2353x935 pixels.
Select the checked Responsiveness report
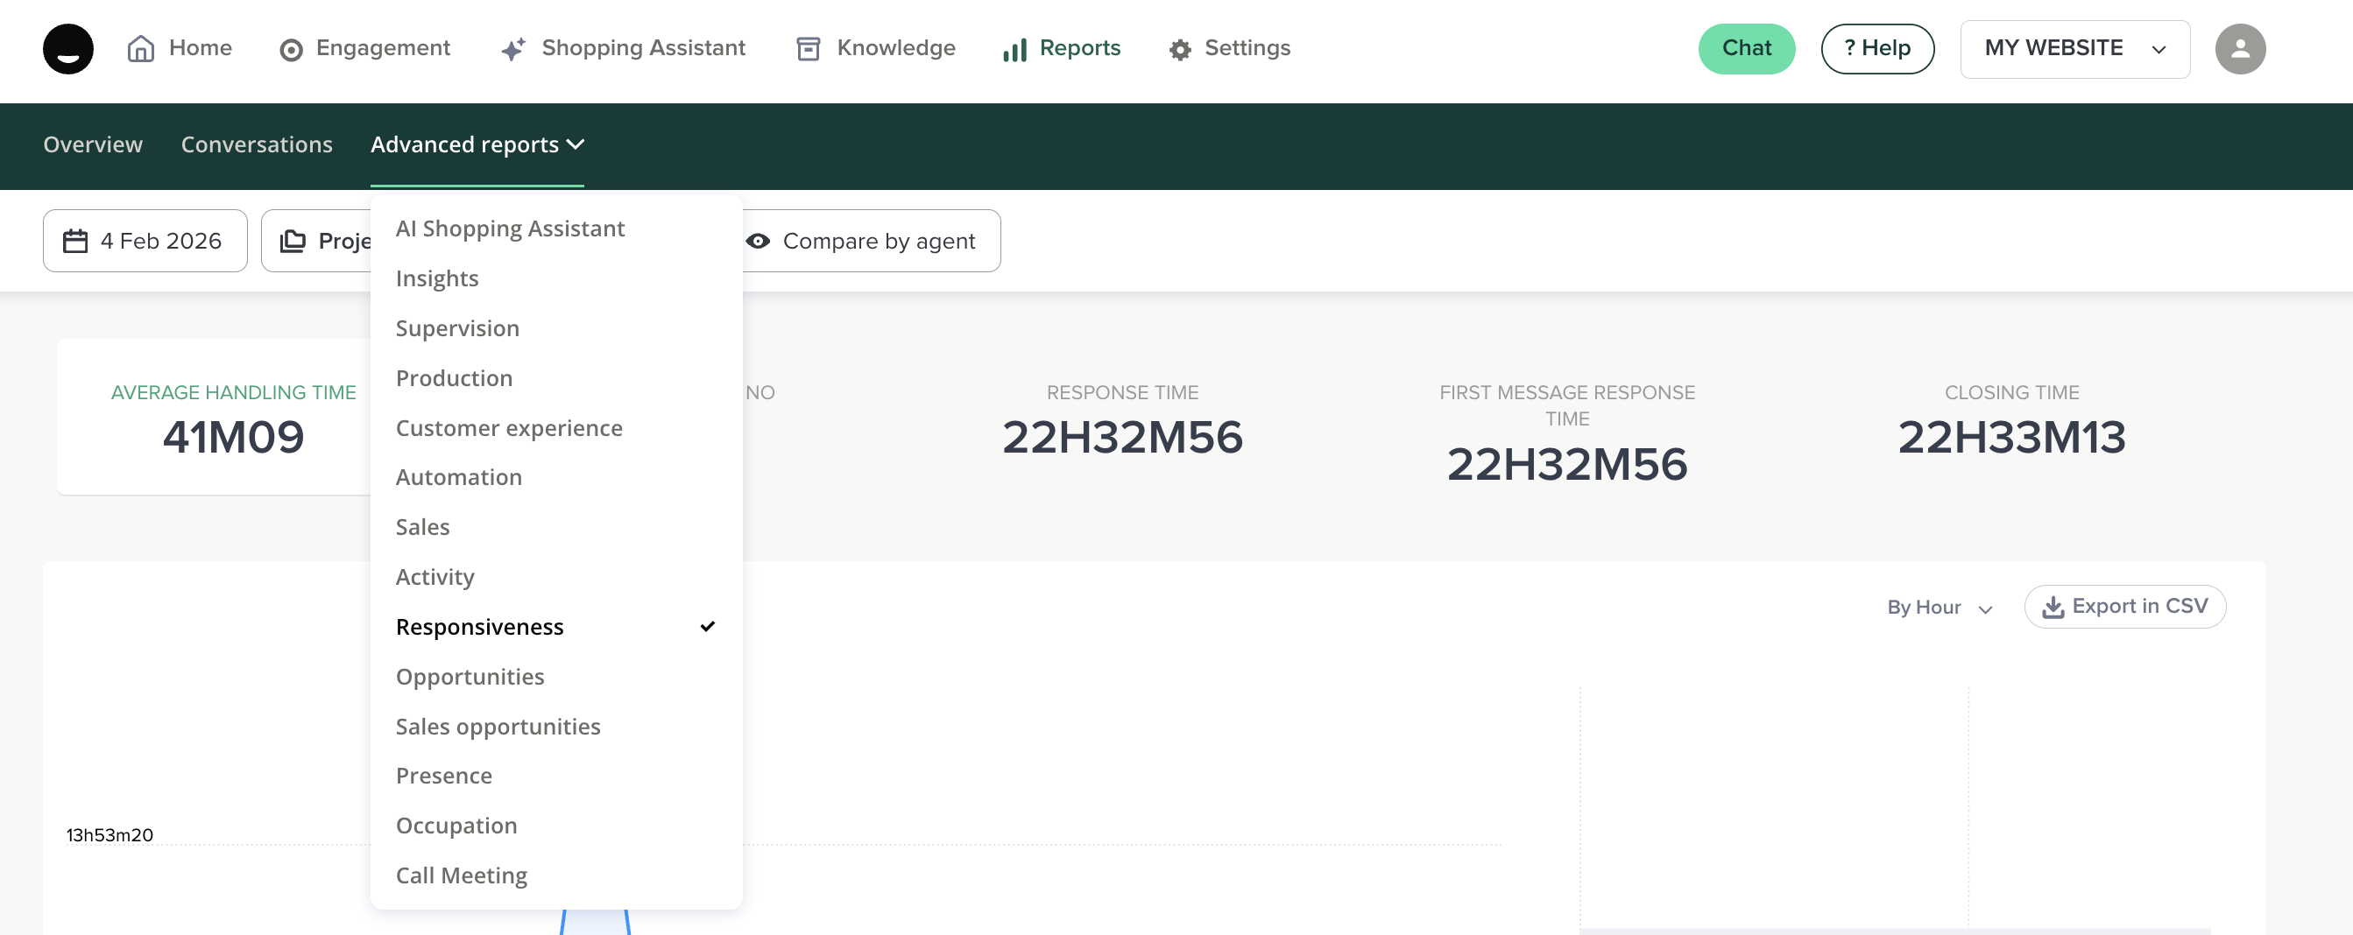(479, 628)
